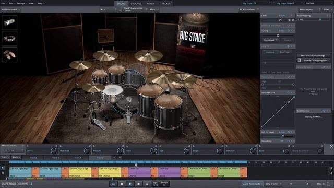The height and width of the screenshot is (188, 334).
Task: Switch to Track 4 tab
Action: click(78, 158)
